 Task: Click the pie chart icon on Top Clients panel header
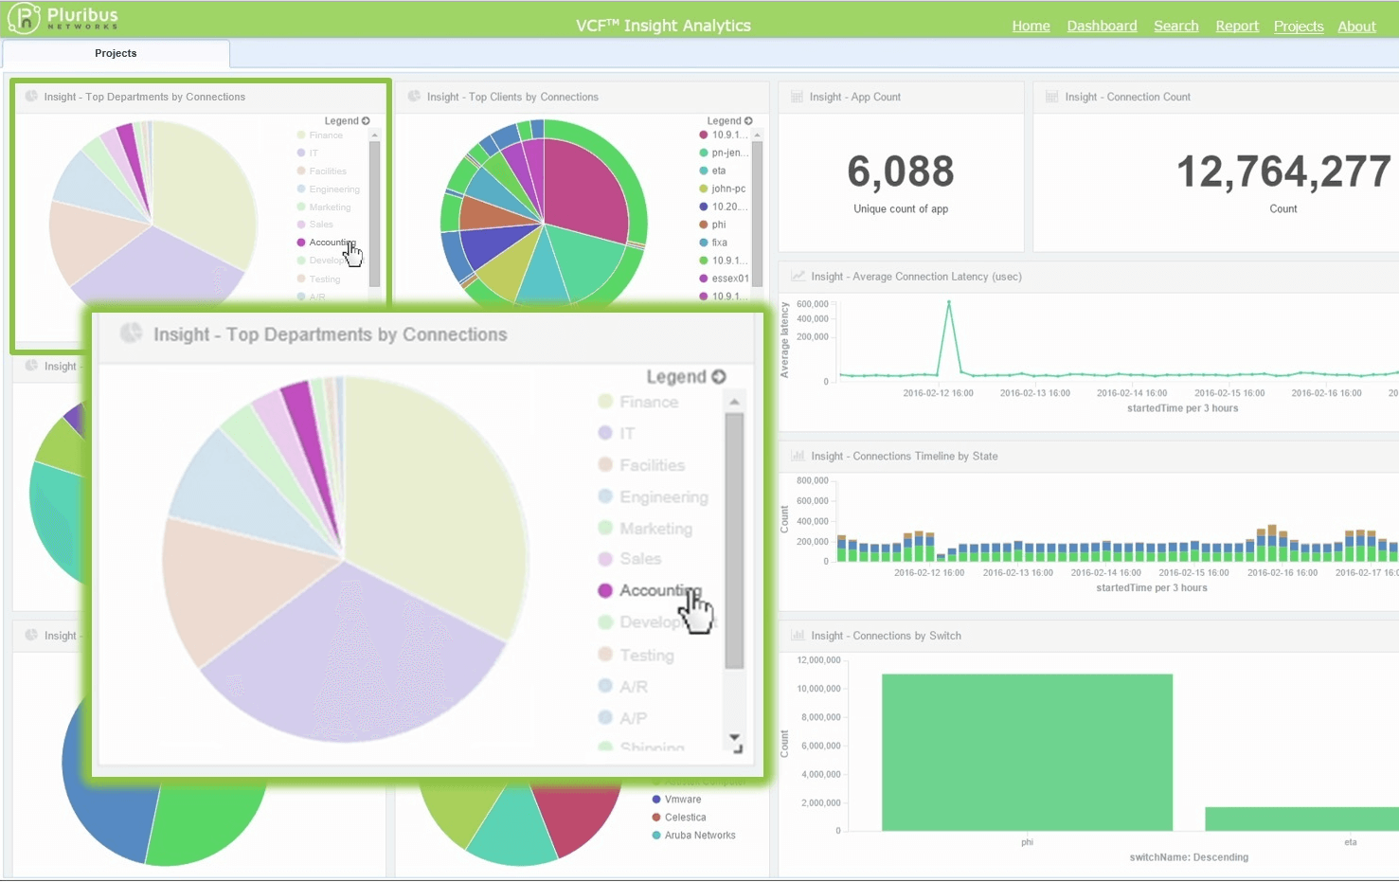(x=412, y=97)
